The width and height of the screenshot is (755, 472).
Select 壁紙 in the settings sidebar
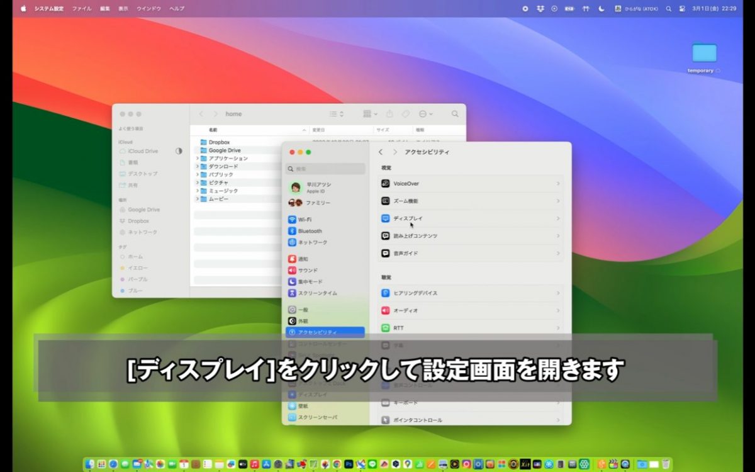pyautogui.click(x=325, y=406)
